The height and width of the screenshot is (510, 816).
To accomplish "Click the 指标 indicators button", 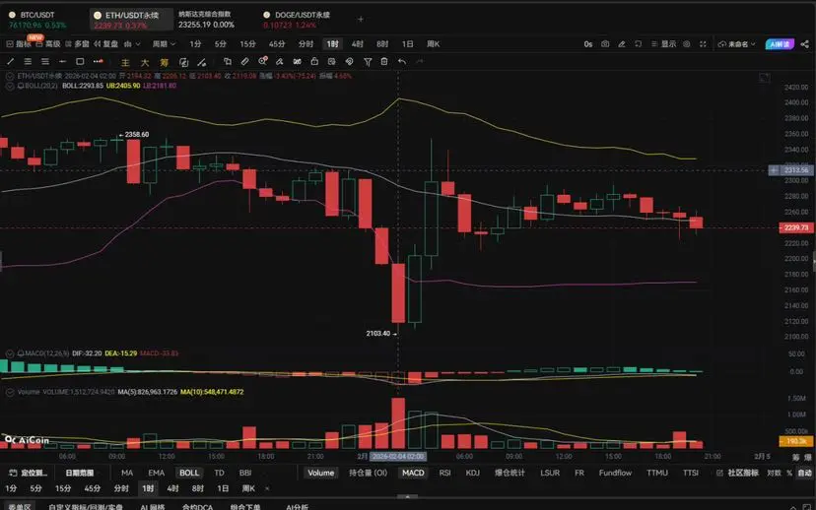I will [19, 44].
